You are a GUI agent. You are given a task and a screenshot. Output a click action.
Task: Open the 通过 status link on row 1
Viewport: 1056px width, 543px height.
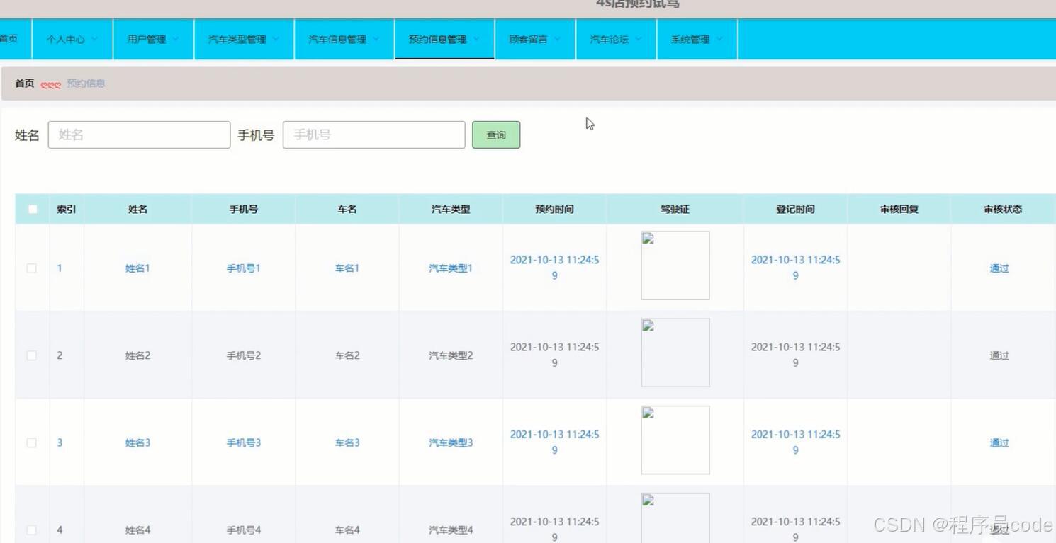pyautogui.click(x=999, y=268)
